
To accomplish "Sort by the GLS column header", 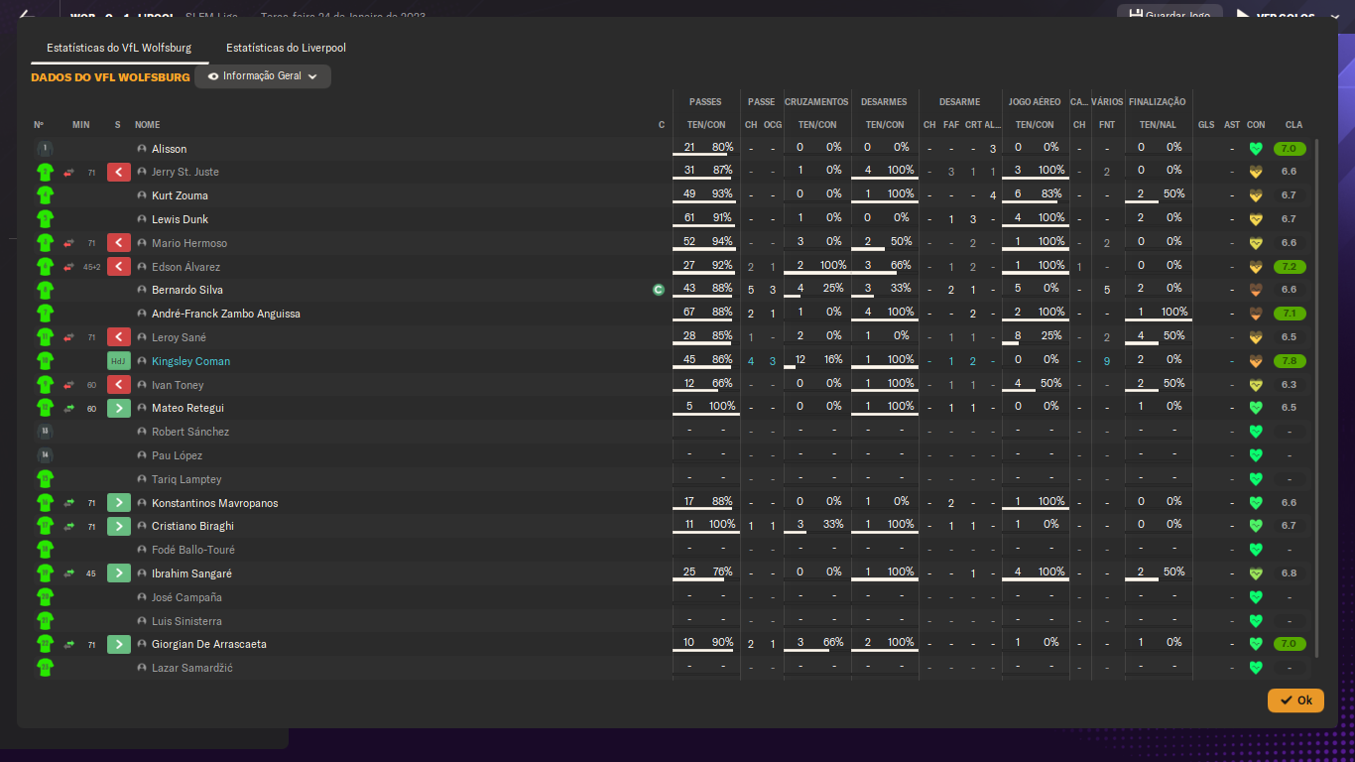I will 1206,125.
